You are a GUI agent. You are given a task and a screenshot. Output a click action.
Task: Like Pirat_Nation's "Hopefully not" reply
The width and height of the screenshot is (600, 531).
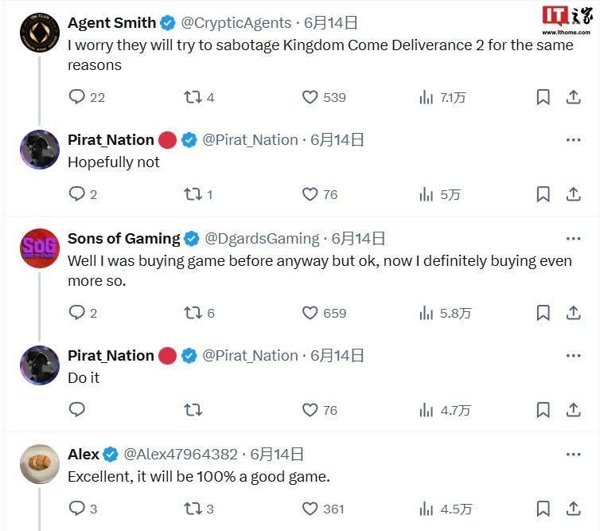[x=310, y=194]
